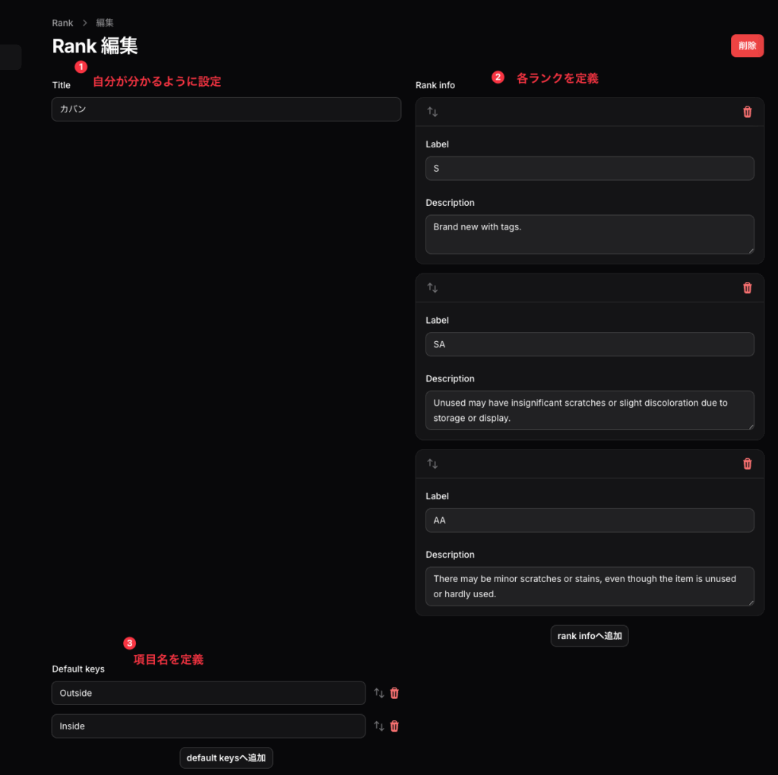The height and width of the screenshot is (775, 778).
Task: Click reorder arrows beside Inside key
Action: click(x=379, y=726)
